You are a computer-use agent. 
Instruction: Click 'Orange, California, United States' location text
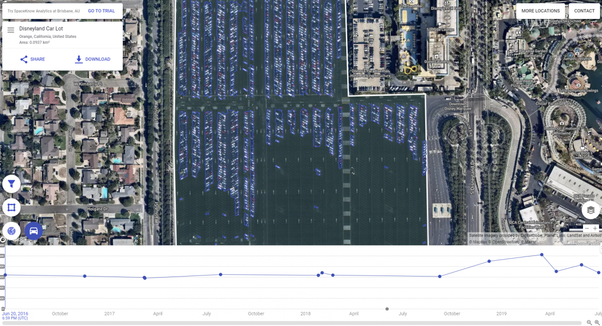[48, 37]
